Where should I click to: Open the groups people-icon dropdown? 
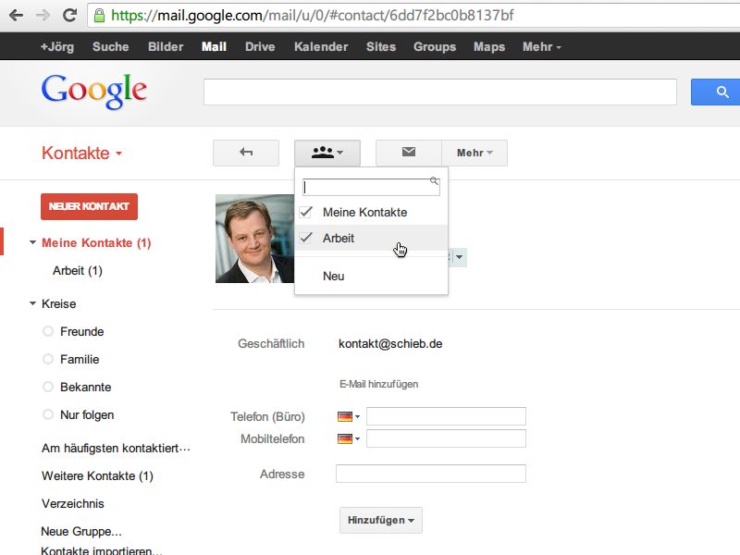tap(327, 153)
